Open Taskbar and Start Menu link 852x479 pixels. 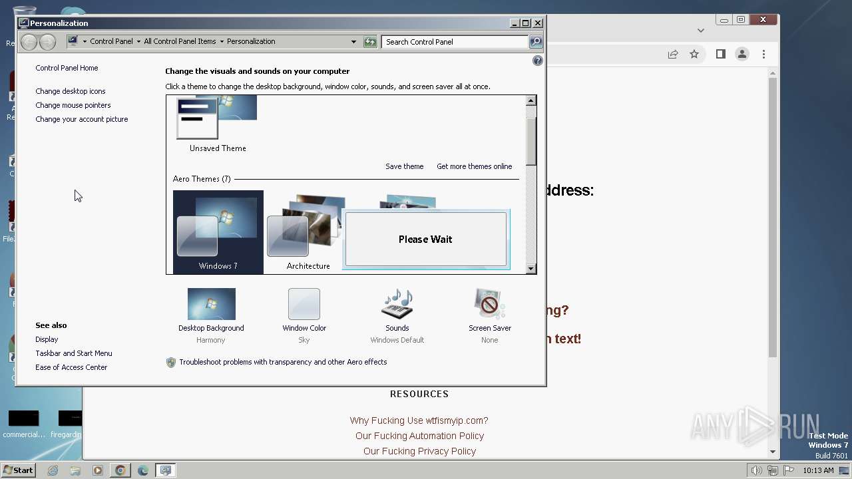pos(74,353)
